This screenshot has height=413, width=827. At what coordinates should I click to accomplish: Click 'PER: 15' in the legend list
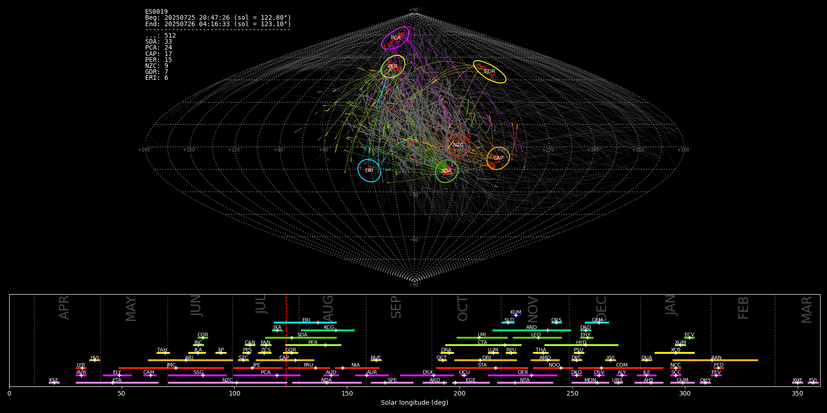point(159,60)
